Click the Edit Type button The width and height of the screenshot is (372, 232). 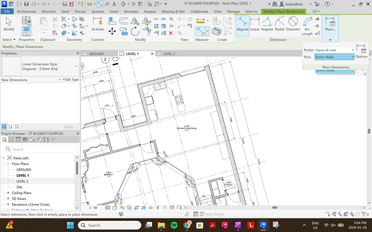pyautogui.click(x=71, y=80)
